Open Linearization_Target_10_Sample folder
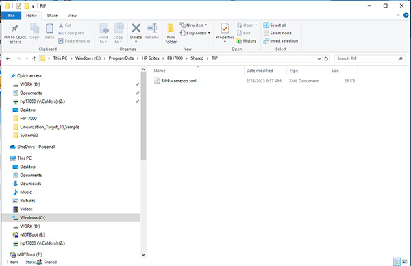This screenshot has width=411, height=266. click(x=49, y=127)
